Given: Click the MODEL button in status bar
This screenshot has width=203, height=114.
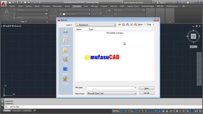Looking at the screenshot, I should tap(116, 111).
